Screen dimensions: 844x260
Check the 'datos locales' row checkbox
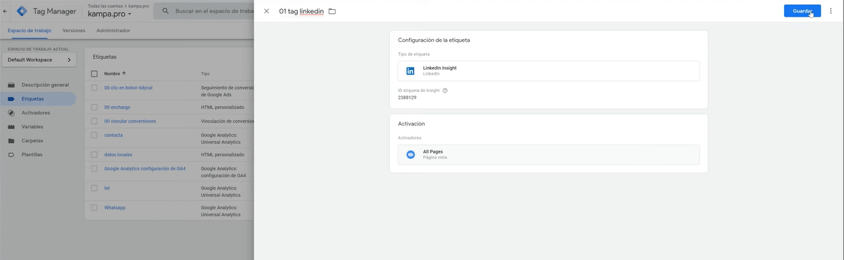pyautogui.click(x=94, y=155)
